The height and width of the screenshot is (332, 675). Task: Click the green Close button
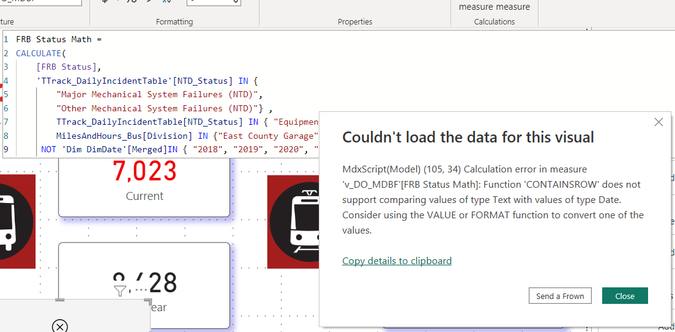pyautogui.click(x=625, y=296)
